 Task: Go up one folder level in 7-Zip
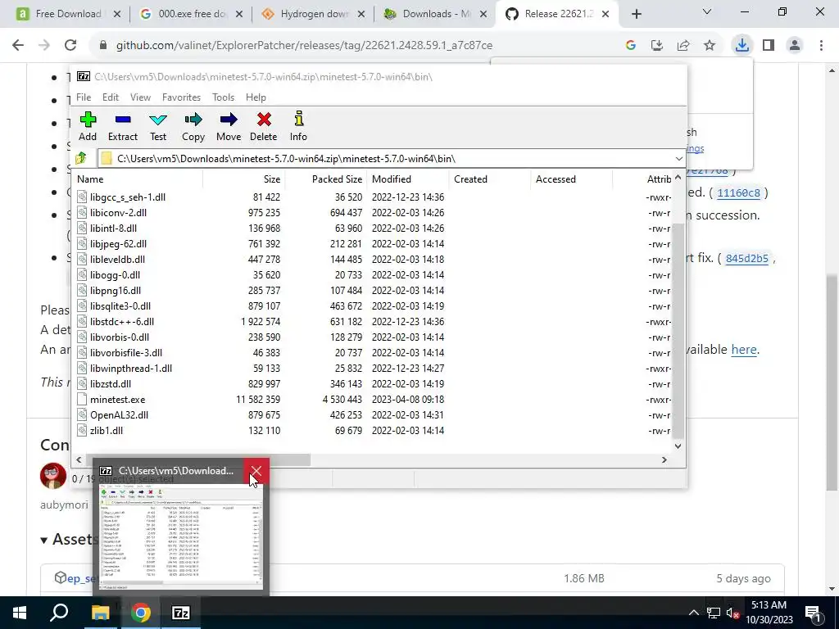[81, 158]
